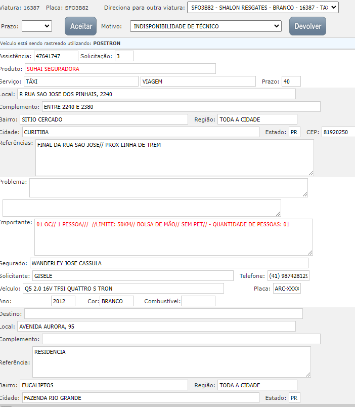Open the 'Direciona para outra viatura' dropdown
Screen dimensions: 355x407
click(262, 8)
